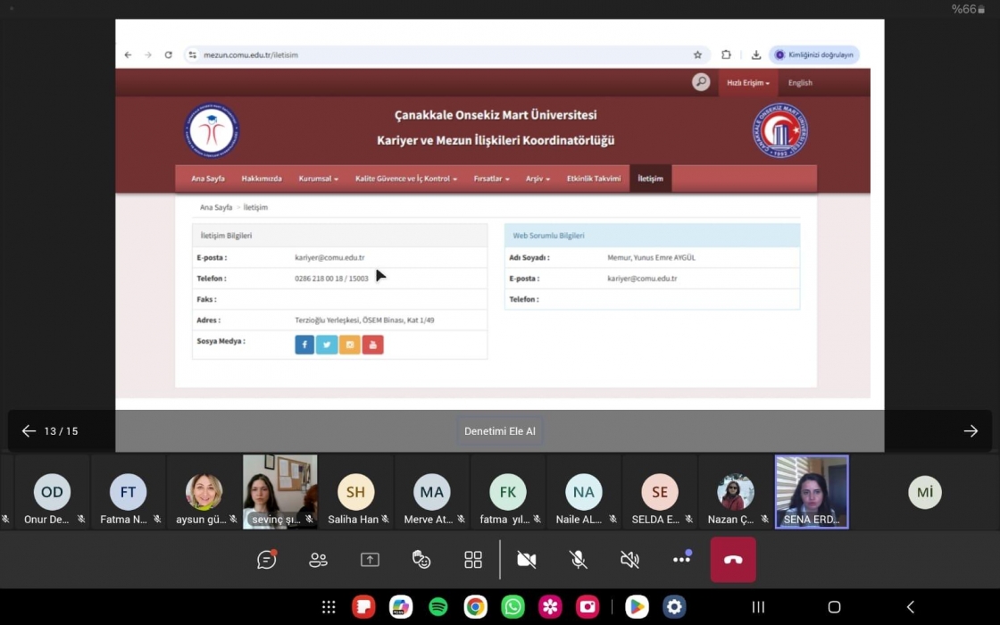Click the YouTube social media button
The width and height of the screenshot is (1000, 625).
tap(373, 345)
